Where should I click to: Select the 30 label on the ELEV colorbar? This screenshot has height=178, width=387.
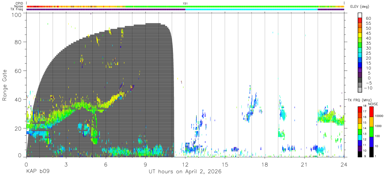coord(368,48)
